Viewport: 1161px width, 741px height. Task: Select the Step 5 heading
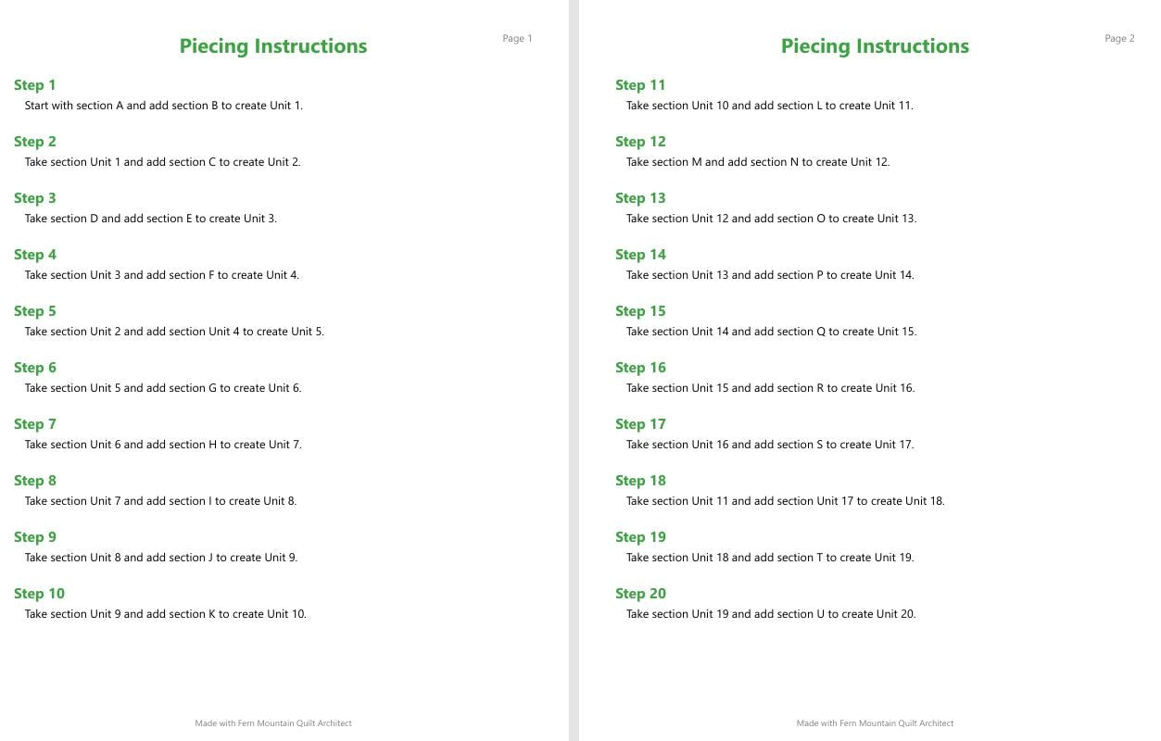click(35, 311)
